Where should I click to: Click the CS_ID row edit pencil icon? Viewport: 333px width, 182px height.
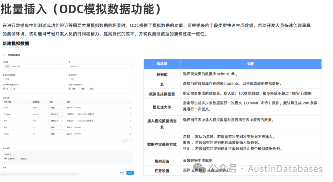tap(130, 134)
